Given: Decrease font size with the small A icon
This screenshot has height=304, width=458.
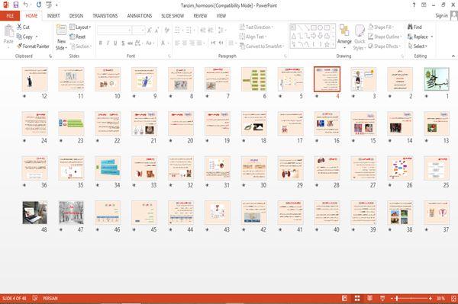Looking at the screenshot, I should pos(156,30).
